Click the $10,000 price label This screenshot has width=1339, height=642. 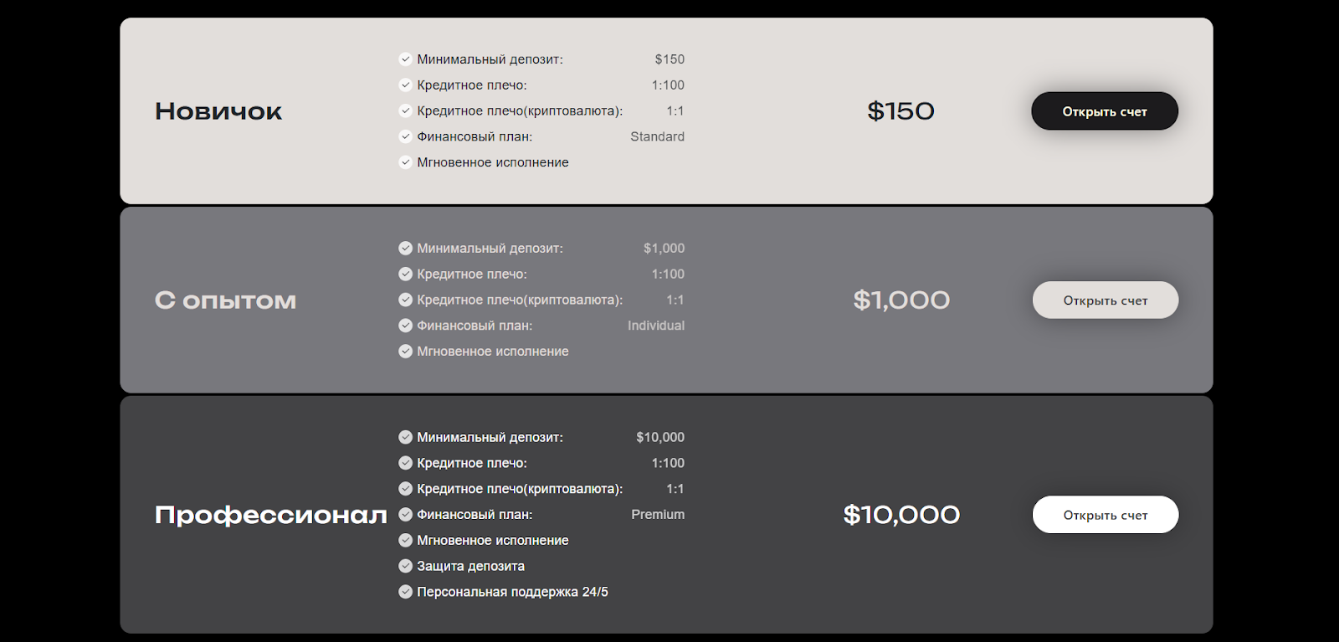coord(901,515)
